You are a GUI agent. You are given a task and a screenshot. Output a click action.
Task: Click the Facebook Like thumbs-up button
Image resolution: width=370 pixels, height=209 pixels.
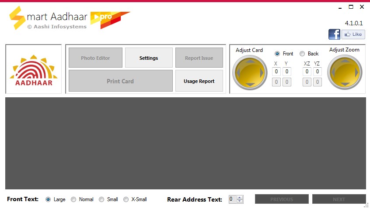[353, 34]
